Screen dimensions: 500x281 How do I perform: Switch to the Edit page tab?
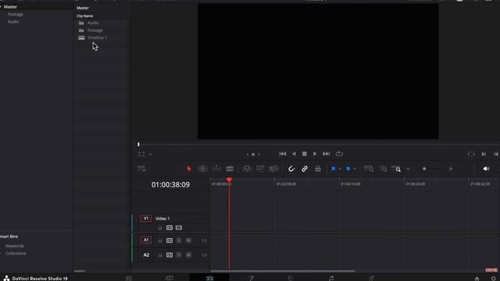(209, 278)
